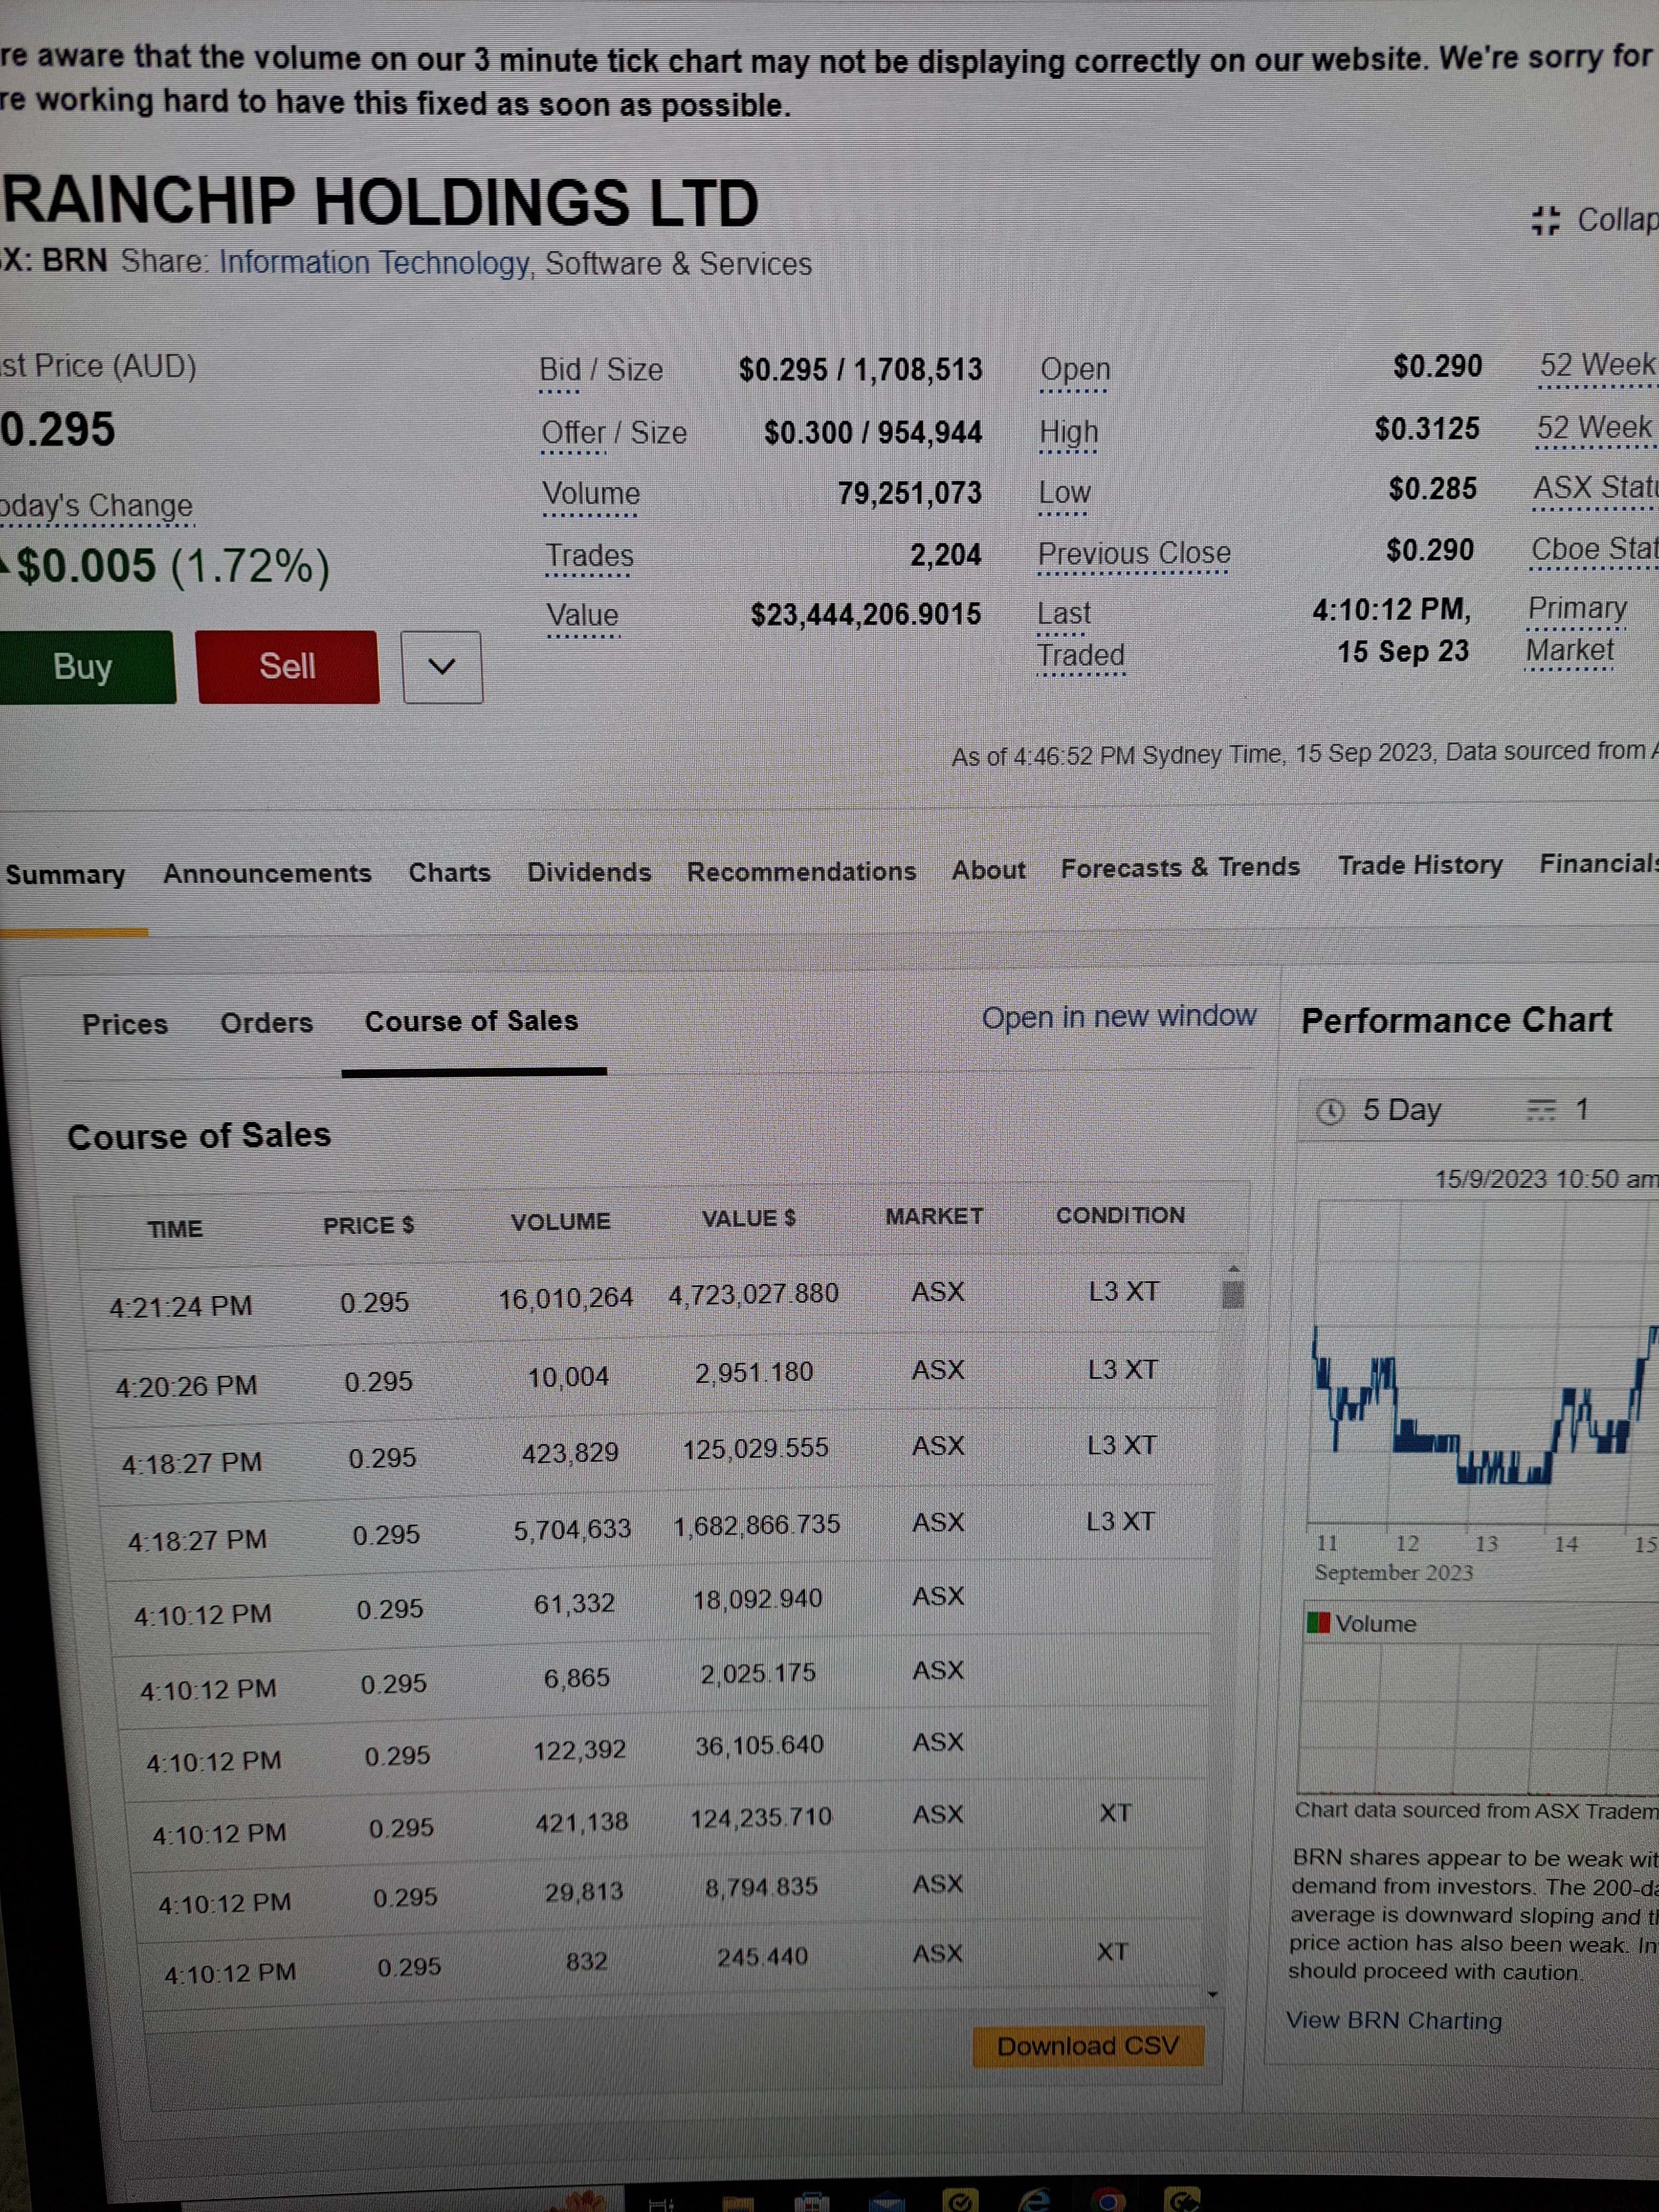
Task: Click the 4:21:24 PM time cell
Action: tap(181, 1307)
